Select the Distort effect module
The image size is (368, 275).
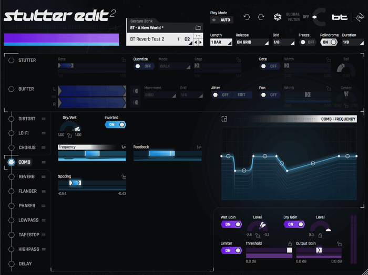[x=27, y=119]
